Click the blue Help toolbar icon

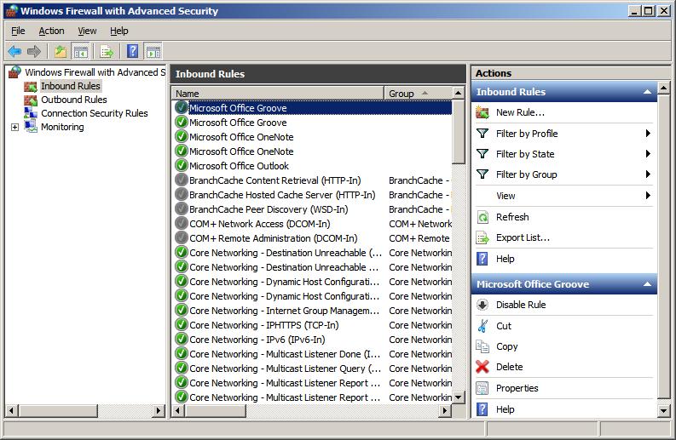(132, 51)
